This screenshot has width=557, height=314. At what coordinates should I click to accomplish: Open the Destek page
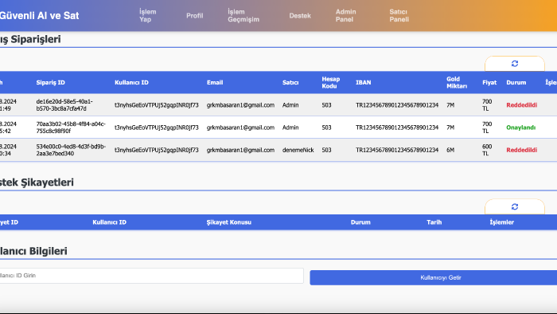click(300, 16)
